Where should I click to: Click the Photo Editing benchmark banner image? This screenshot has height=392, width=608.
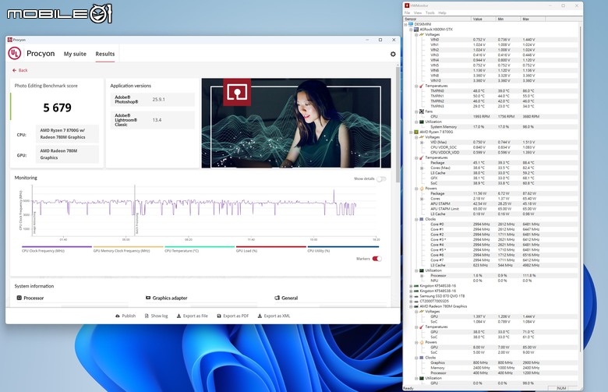pos(296,123)
